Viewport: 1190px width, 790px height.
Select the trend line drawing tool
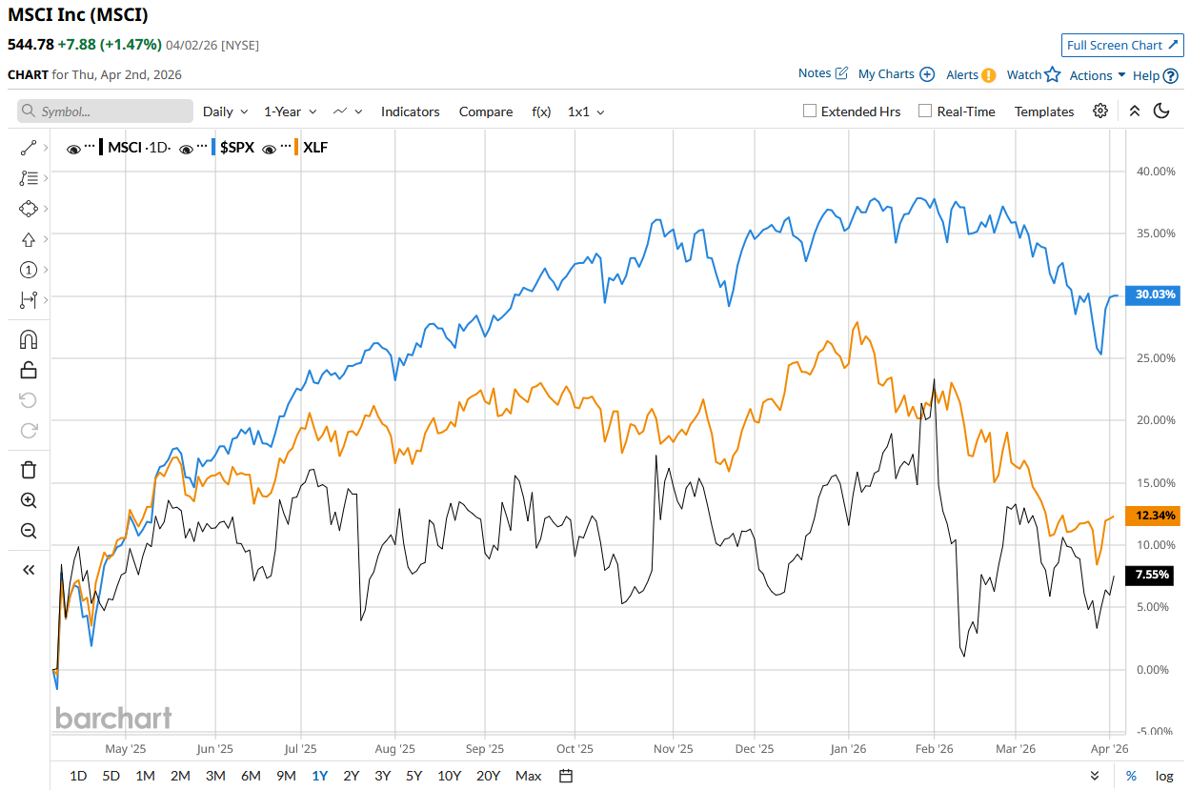(28, 148)
